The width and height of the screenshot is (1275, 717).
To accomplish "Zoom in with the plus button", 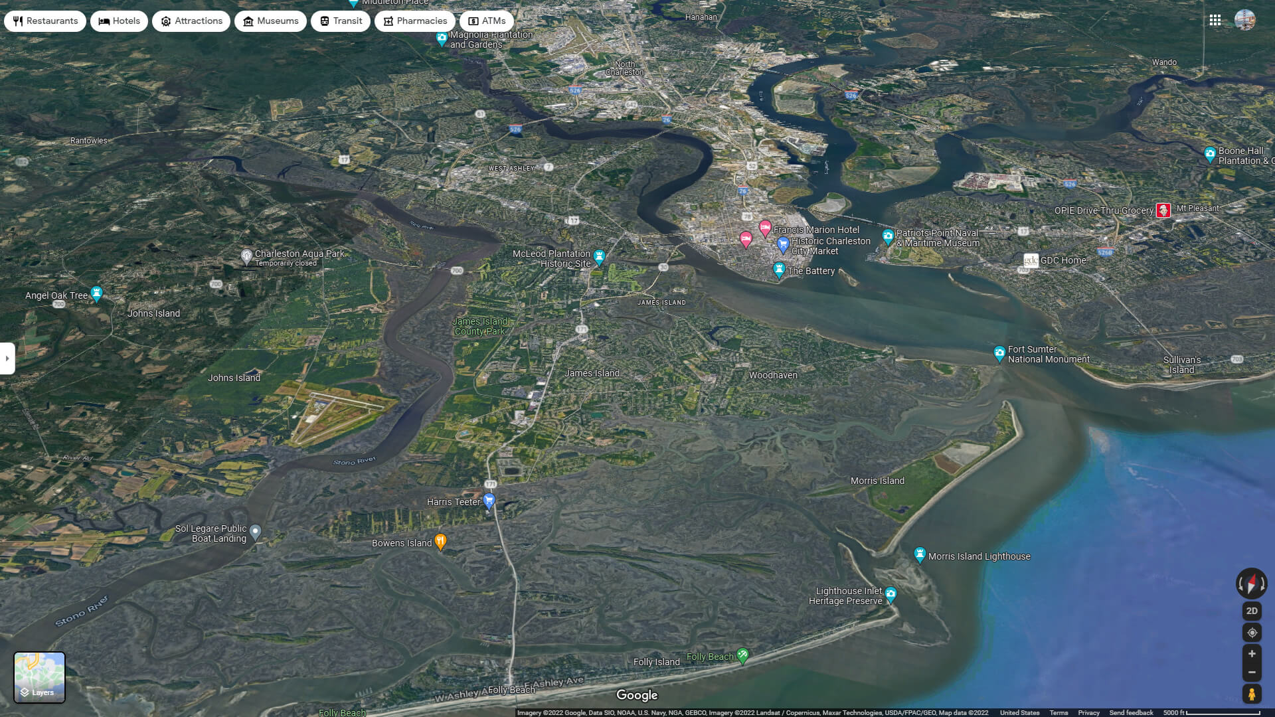I will coord(1251,654).
